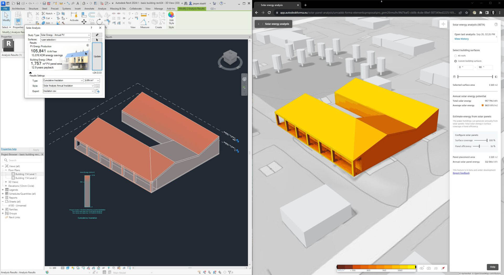This screenshot has width=504, height=275.
Task: Click the Update button in Solar Analysis
Action: pyautogui.click(x=97, y=56)
